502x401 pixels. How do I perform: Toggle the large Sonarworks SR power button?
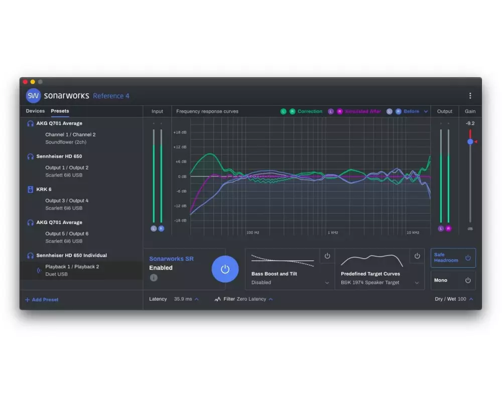(225, 269)
